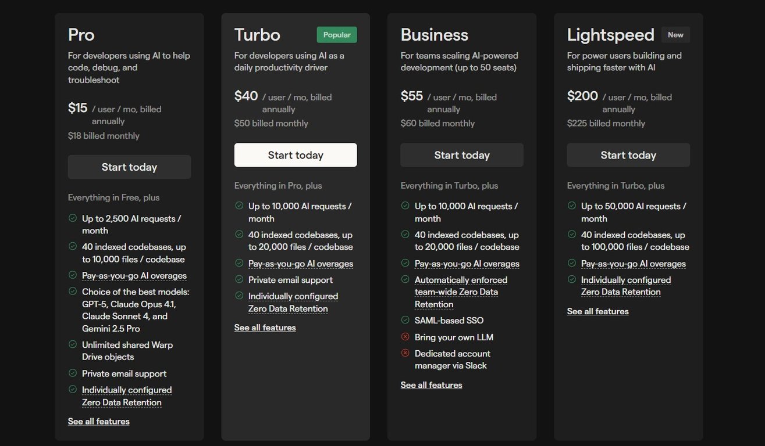Image resolution: width=765 pixels, height=446 pixels.
Task: Click the Turbo plan title
Action: [x=257, y=35]
